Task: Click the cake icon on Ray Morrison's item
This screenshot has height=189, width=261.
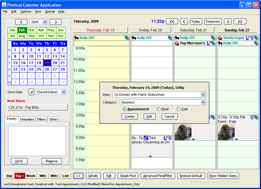Action: click(177, 43)
